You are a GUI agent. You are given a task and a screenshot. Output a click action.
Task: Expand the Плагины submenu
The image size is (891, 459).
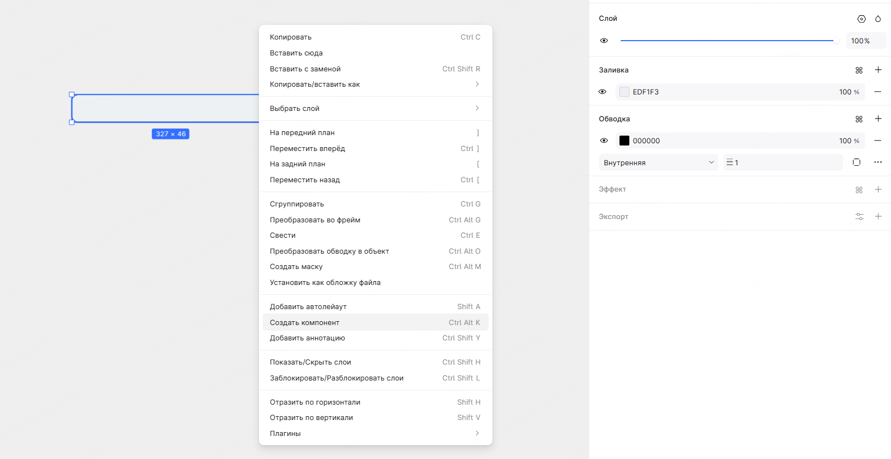(x=375, y=433)
